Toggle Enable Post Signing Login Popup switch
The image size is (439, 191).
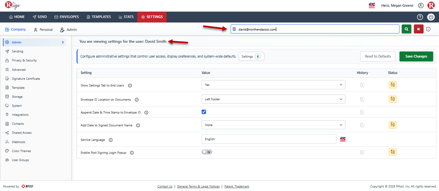pos(207,152)
